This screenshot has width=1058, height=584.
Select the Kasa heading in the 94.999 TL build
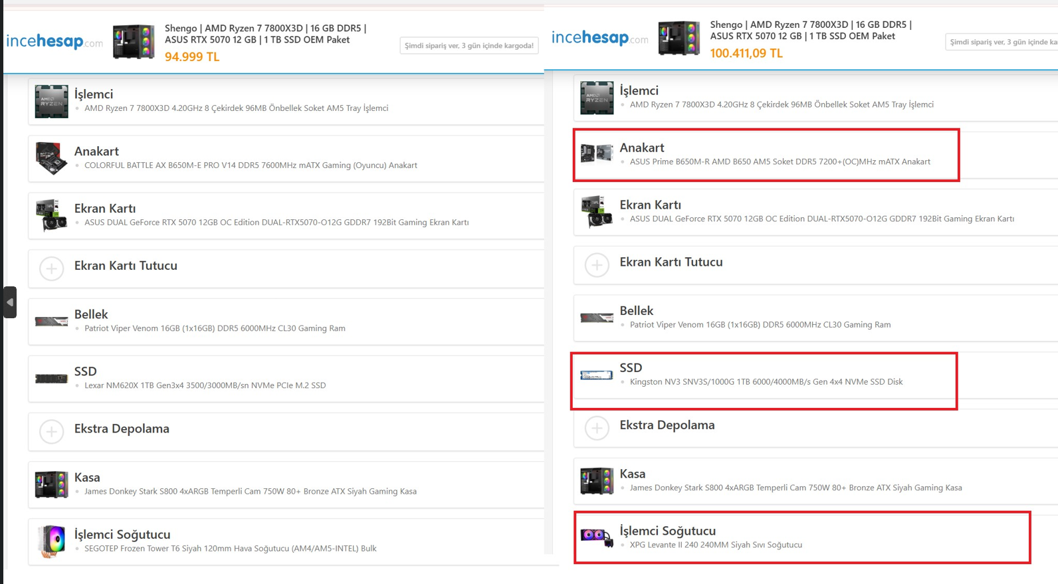tap(87, 477)
